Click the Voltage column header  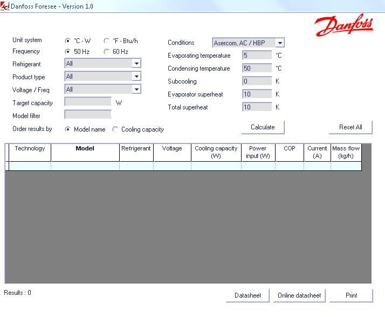(172, 153)
